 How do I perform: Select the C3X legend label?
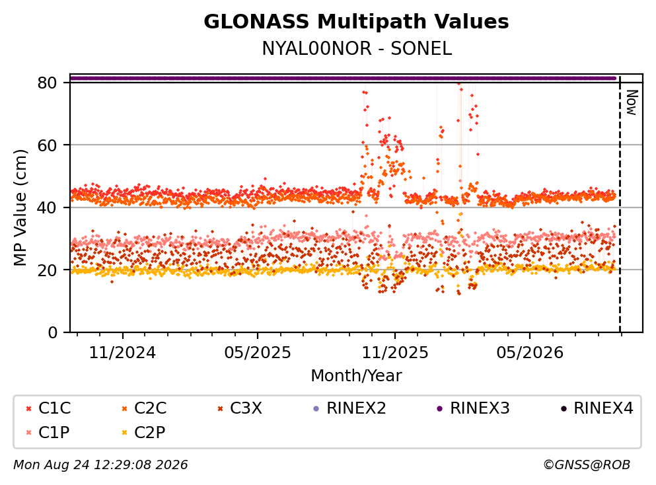[246, 408]
